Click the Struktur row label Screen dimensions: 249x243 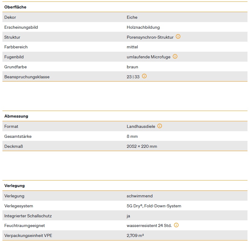pyautogui.click(x=12, y=37)
